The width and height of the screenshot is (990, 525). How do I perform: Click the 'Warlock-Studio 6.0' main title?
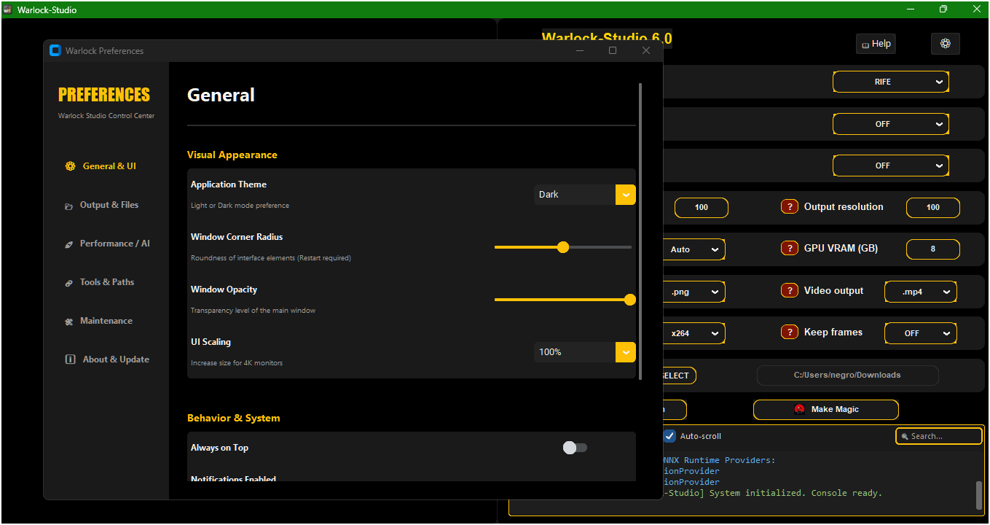tap(607, 39)
